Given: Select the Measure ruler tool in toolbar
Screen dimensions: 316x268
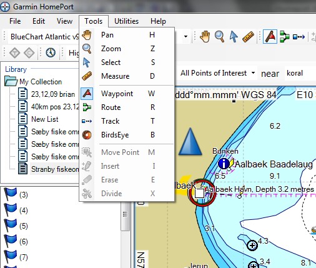Looking at the screenshot, I should coord(248,37).
